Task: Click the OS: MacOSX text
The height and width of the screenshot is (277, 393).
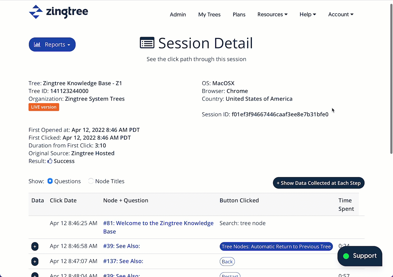Action: tap(218, 83)
